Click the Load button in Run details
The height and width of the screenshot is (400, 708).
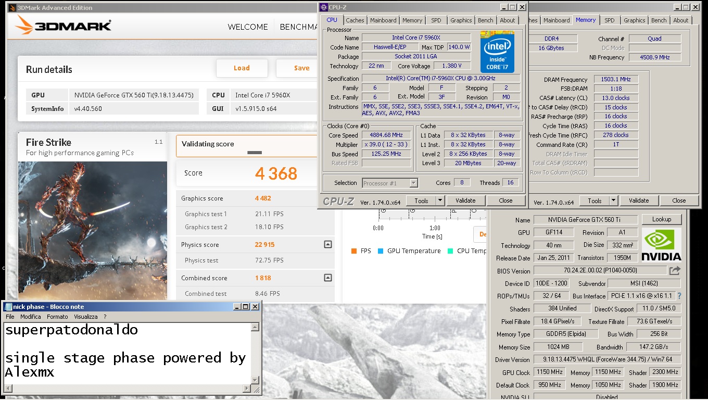(242, 68)
